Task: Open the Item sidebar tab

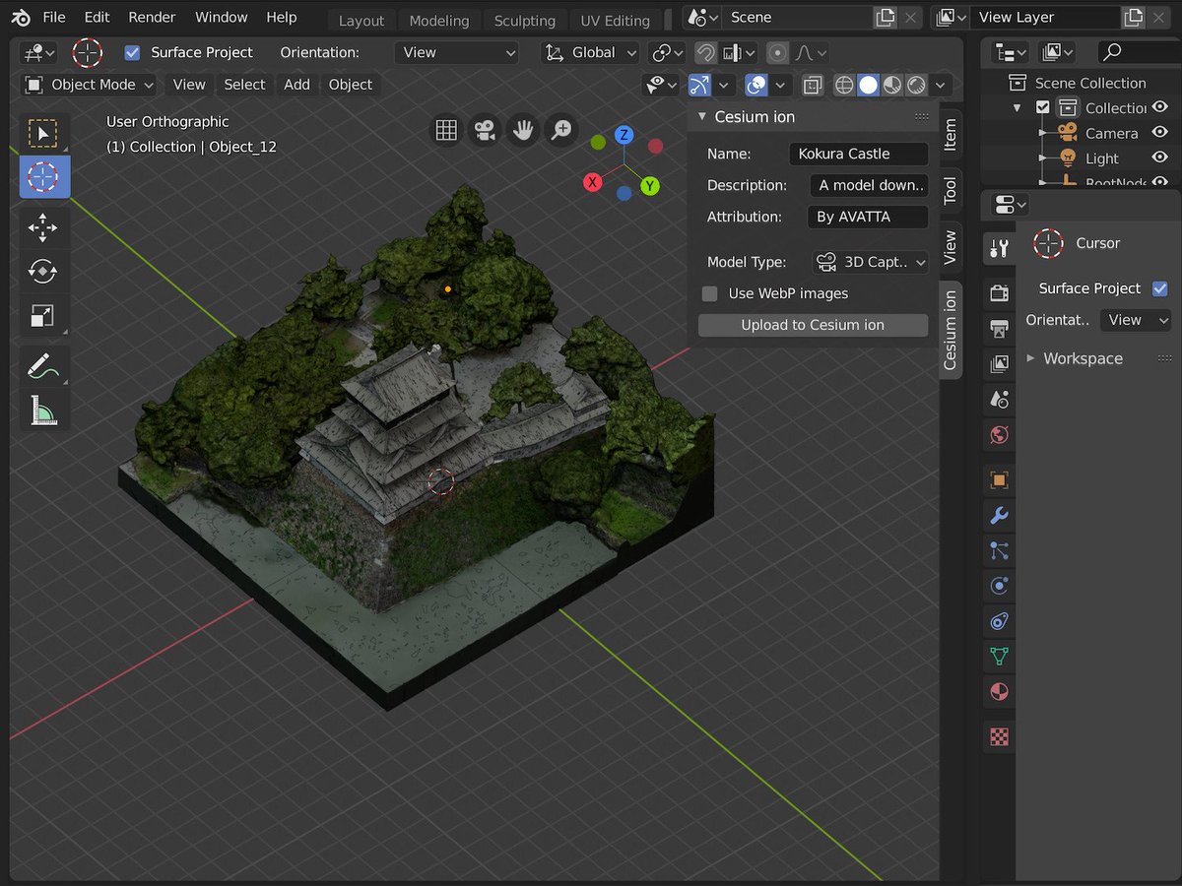Action: pos(951,134)
